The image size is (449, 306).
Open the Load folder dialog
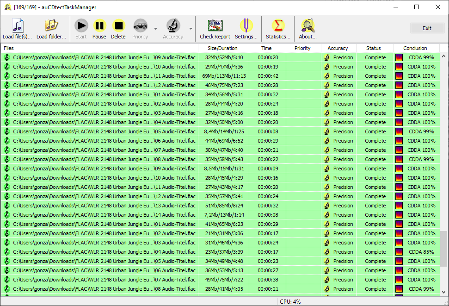point(51,29)
